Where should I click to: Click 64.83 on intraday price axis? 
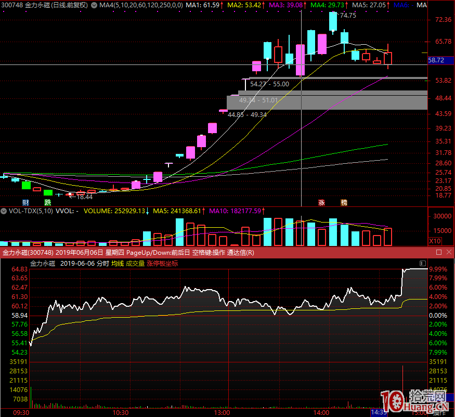(19, 269)
